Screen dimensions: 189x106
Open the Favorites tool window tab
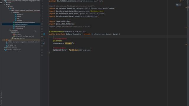click(1, 103)
